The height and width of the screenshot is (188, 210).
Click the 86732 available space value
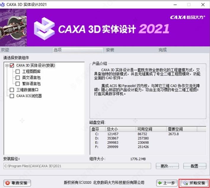tap(142, 134)
